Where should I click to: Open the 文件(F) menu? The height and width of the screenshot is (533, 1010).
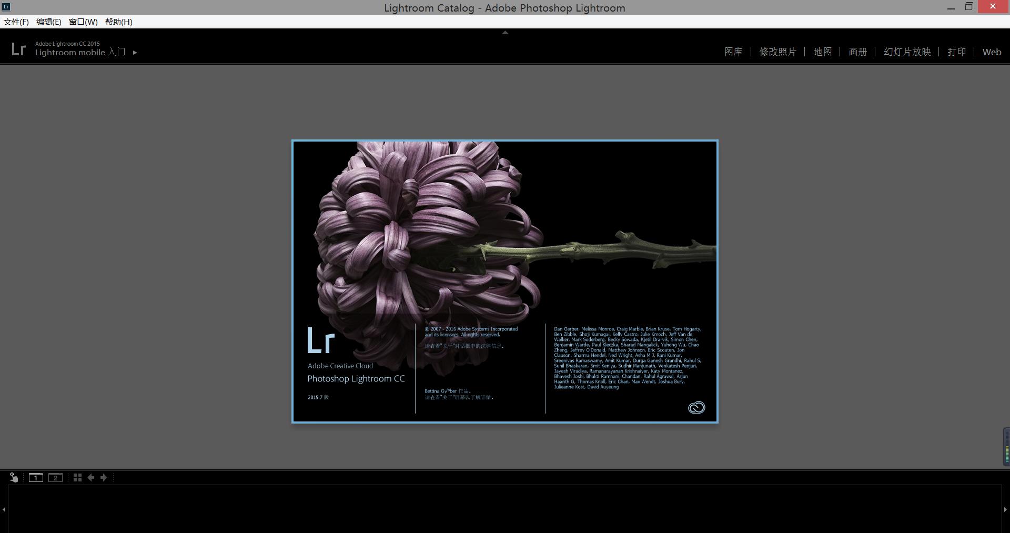[x=16, y=22]
